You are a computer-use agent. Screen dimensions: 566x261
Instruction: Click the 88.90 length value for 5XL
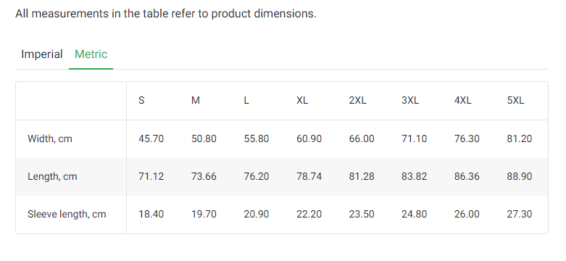tap(520, 176)
